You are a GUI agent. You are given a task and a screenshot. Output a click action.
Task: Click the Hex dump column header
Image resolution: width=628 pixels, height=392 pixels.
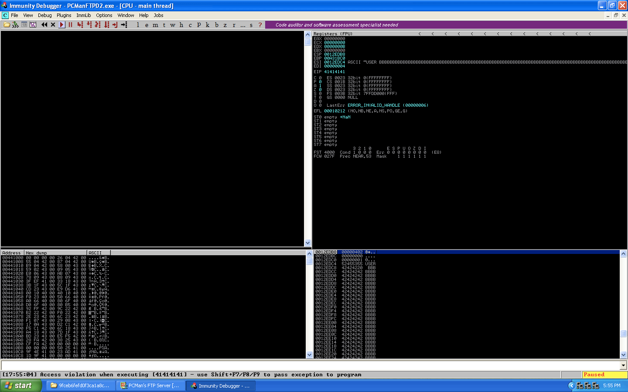(55, 253)
